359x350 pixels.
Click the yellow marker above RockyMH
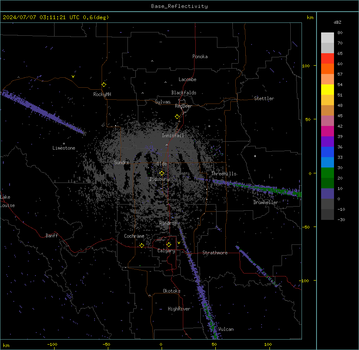104,85
